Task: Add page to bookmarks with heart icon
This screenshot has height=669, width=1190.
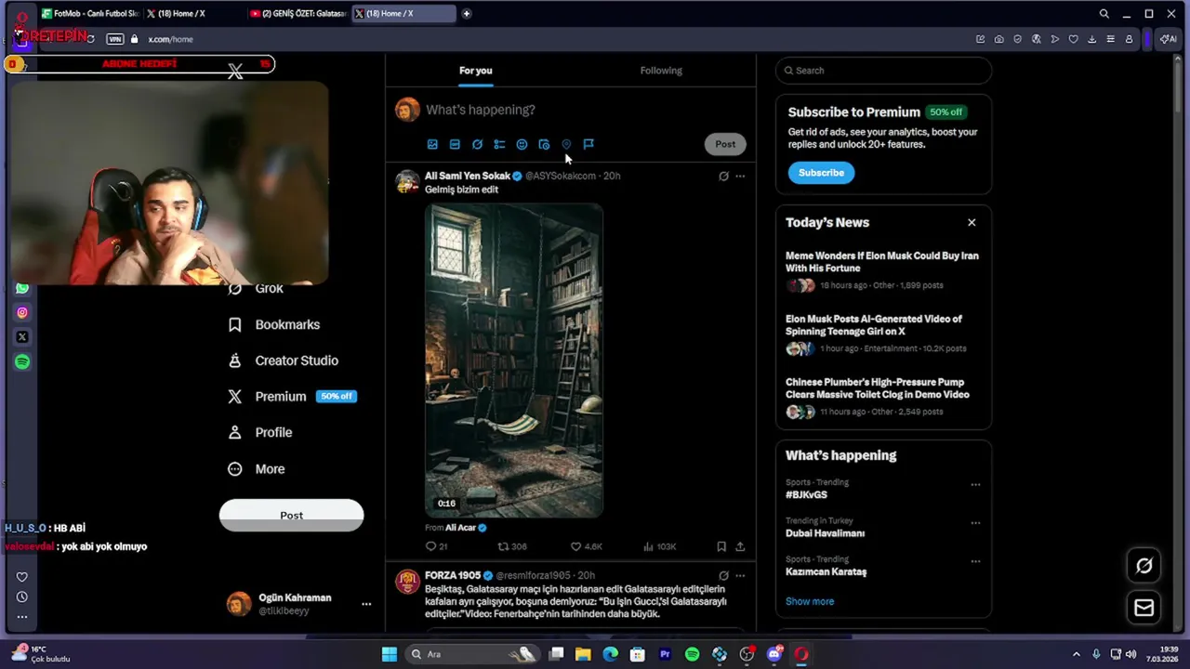Action: coord(1073,39)
